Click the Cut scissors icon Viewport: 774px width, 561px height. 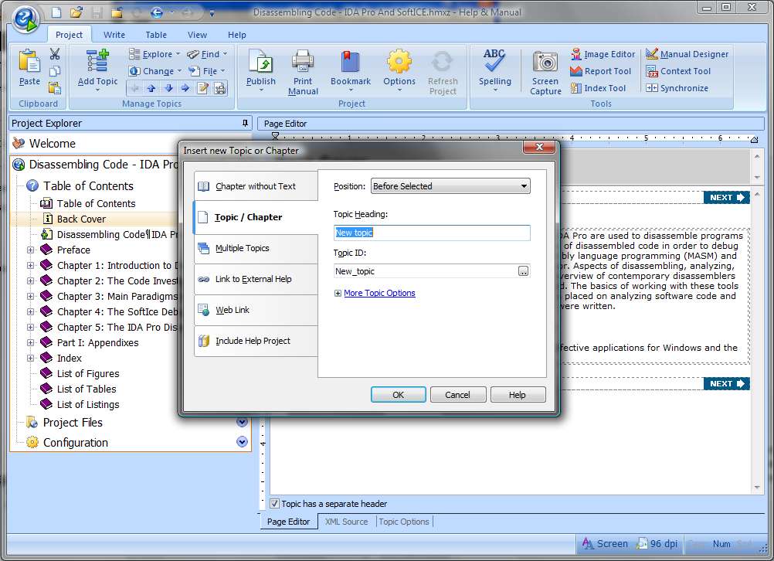tap(55, 54)
